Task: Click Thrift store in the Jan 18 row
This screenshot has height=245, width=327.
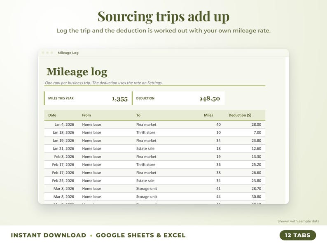Action: pos(146,132)
